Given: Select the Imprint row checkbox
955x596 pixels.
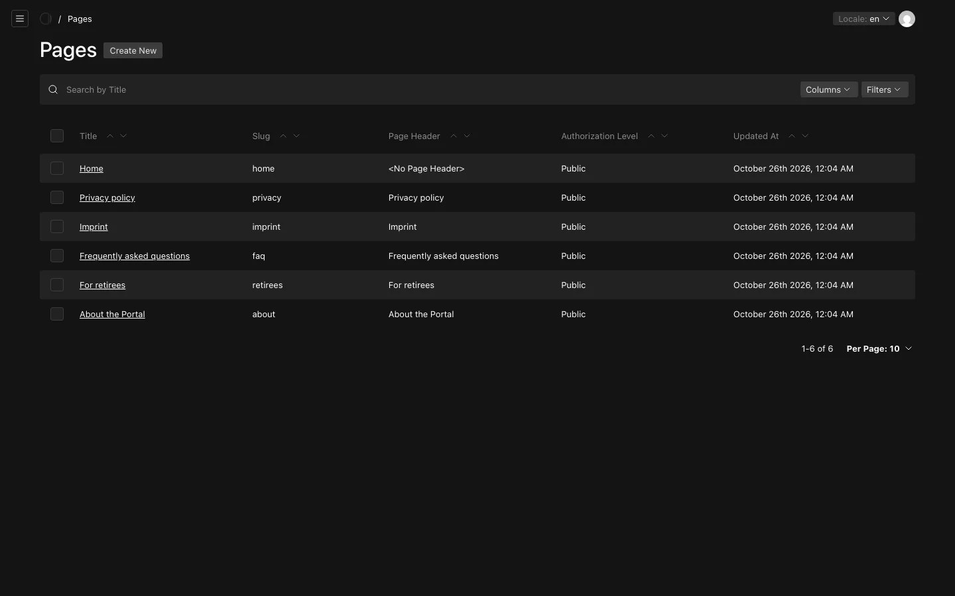Looking at the screenshot, I should pos(57,226).
